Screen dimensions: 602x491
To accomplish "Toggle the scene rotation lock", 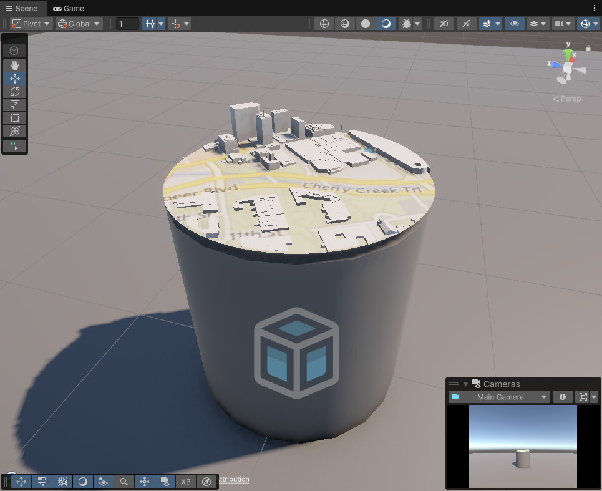I will click(x=588, y=48).
